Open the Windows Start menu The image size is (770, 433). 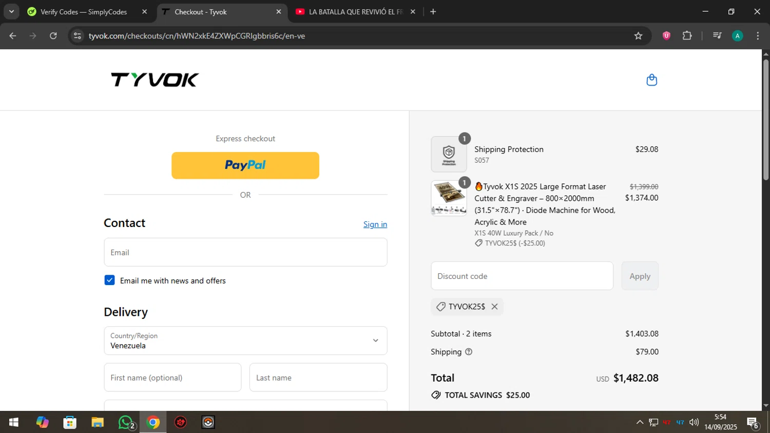click(14, 422)
